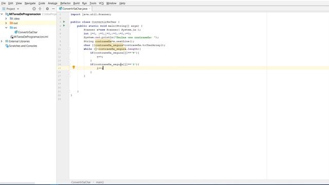The image size is (329, 185).
Task: Collapse the src folder arrow
Action: pyautogui.click(x=6, y=28)
